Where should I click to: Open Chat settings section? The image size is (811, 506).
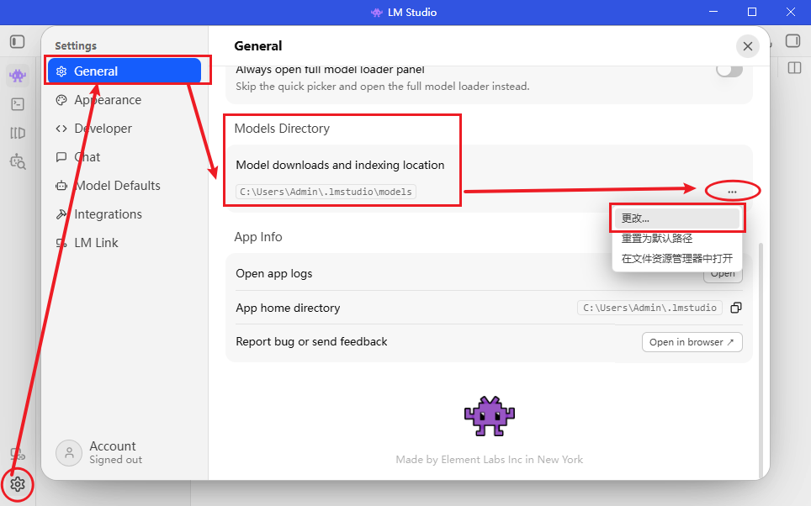click(x=125, y=157)
